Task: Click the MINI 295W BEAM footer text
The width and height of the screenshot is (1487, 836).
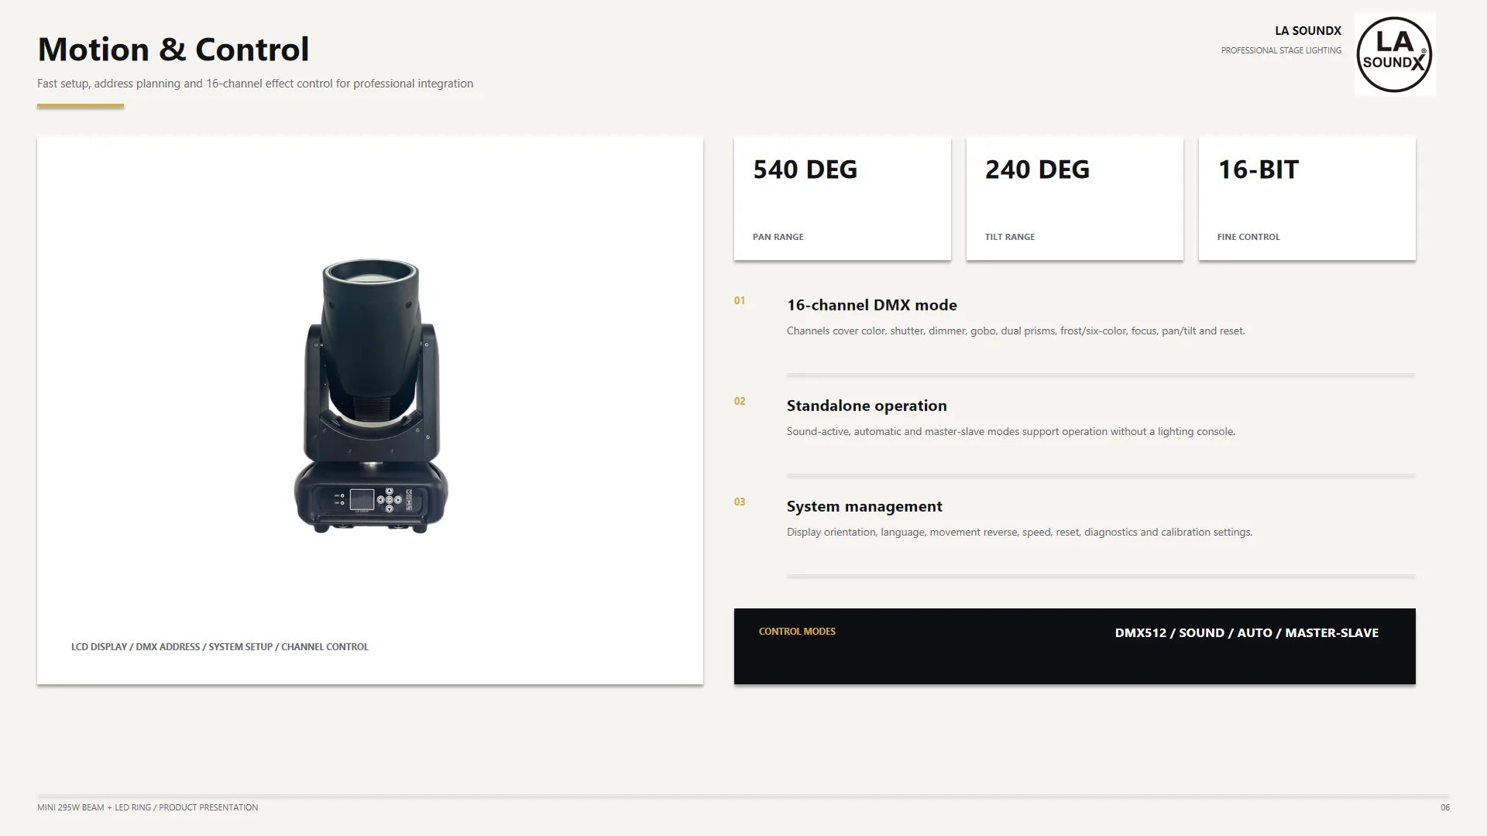Action: point(147,807)
